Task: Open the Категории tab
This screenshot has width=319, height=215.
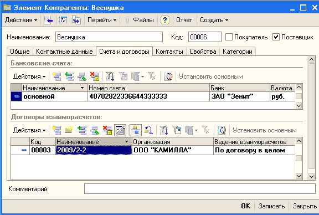Action: coord(238,52)
